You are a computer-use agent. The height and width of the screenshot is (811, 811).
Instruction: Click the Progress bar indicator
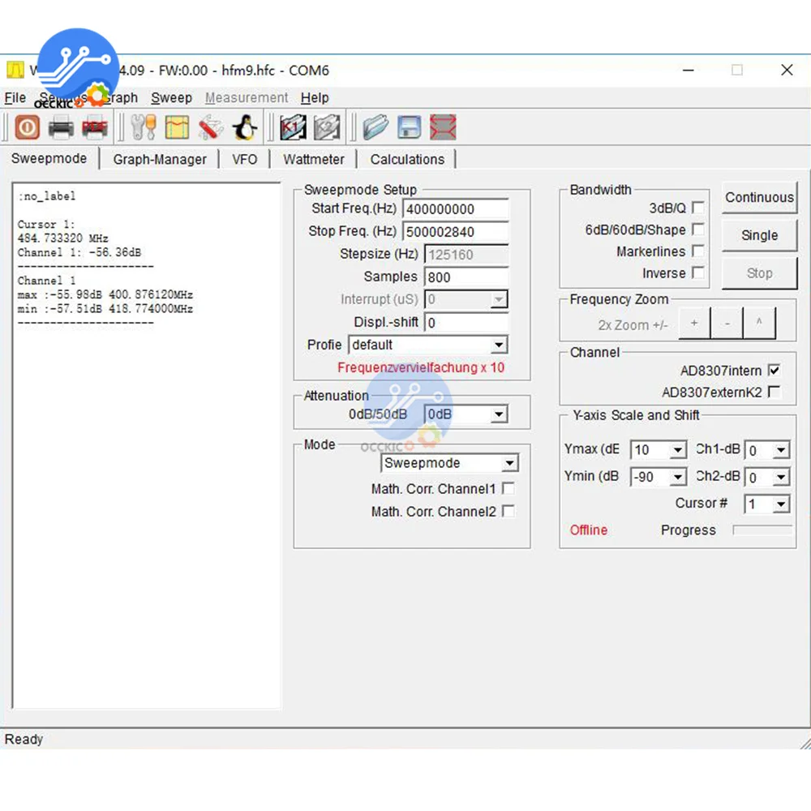click(x=762, y=530)
